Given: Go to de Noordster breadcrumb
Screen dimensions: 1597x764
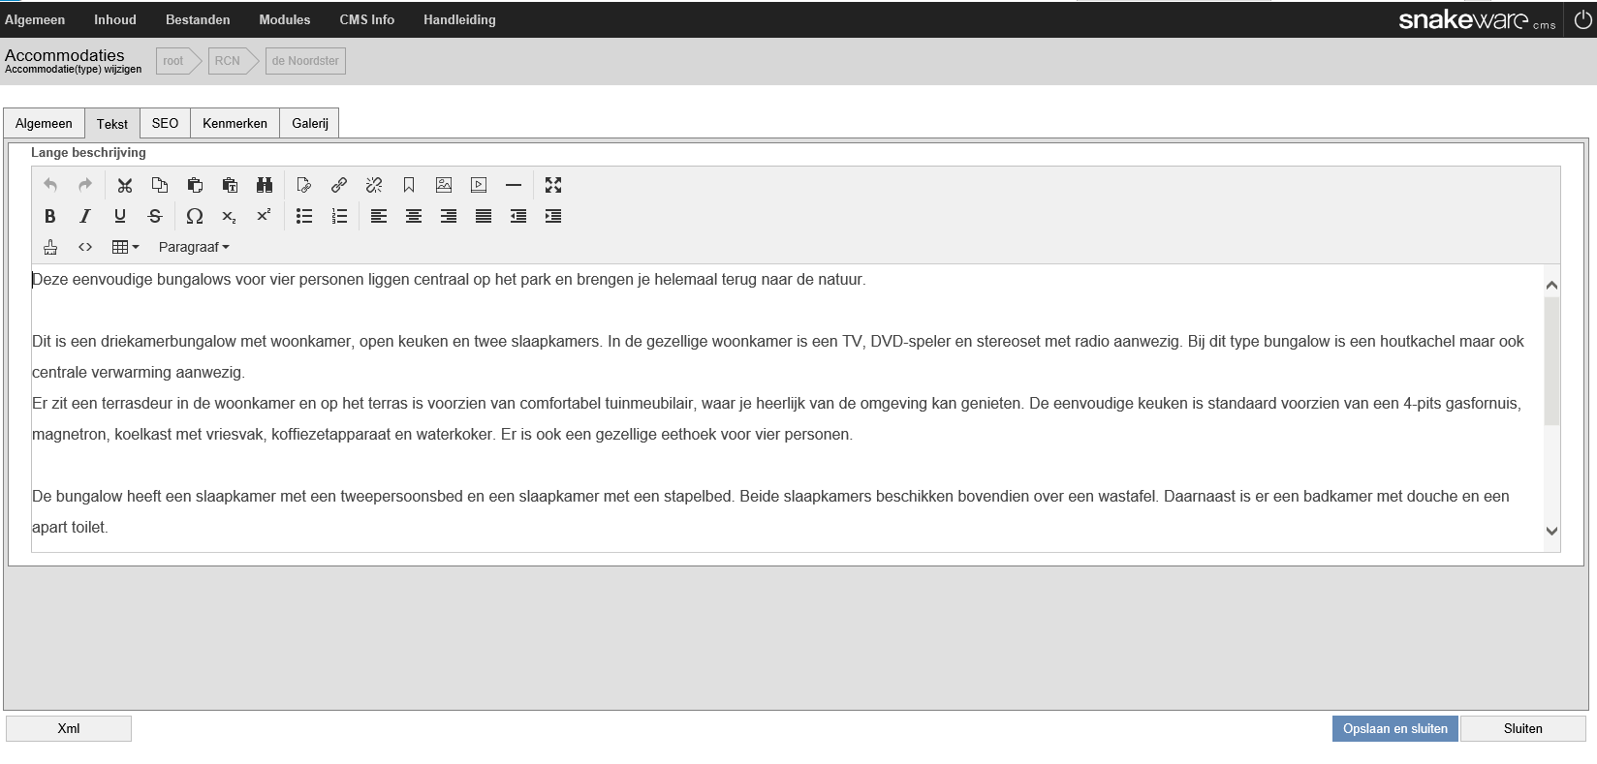Looking at the screenshot, I should pos(305,61).
